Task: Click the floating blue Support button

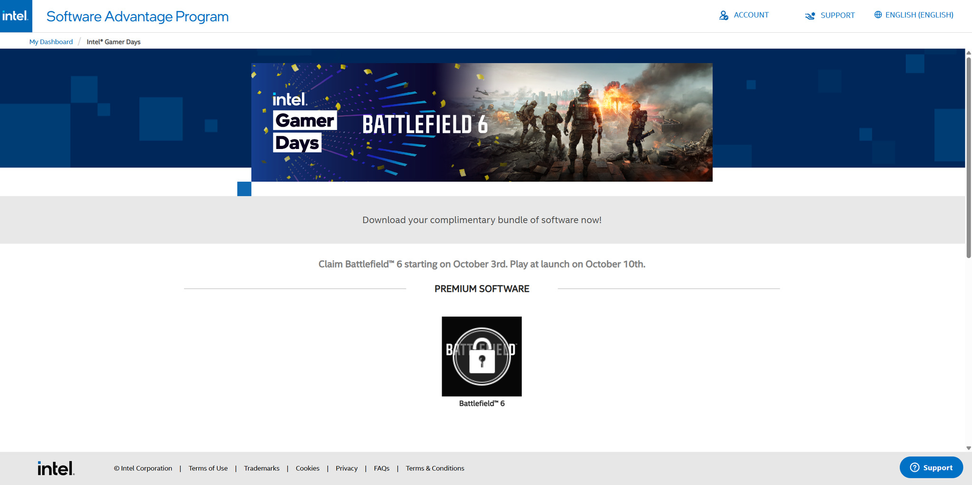Action: point(931,467)
